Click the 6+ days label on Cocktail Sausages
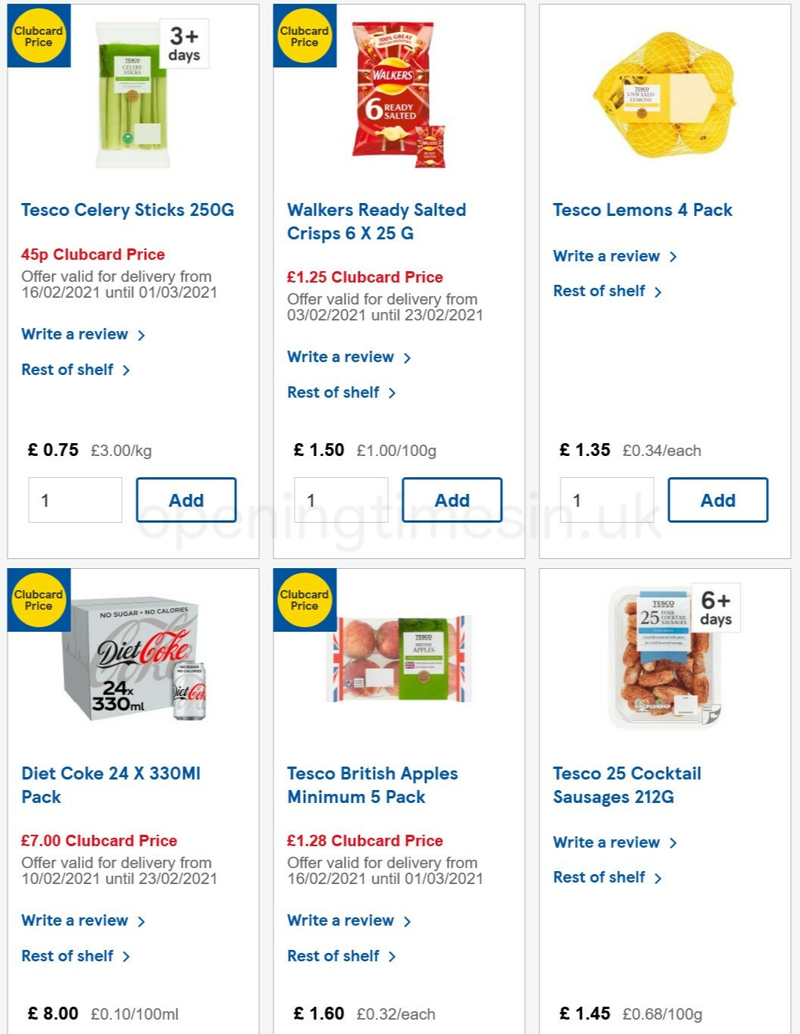Viewport: 800px width, 1034px height. pos(715,608)
